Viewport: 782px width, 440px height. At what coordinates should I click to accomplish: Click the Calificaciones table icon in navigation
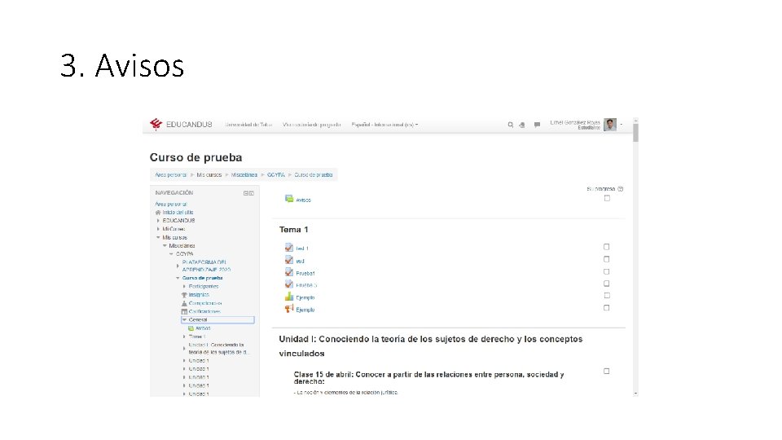click(x=184, y=311)
